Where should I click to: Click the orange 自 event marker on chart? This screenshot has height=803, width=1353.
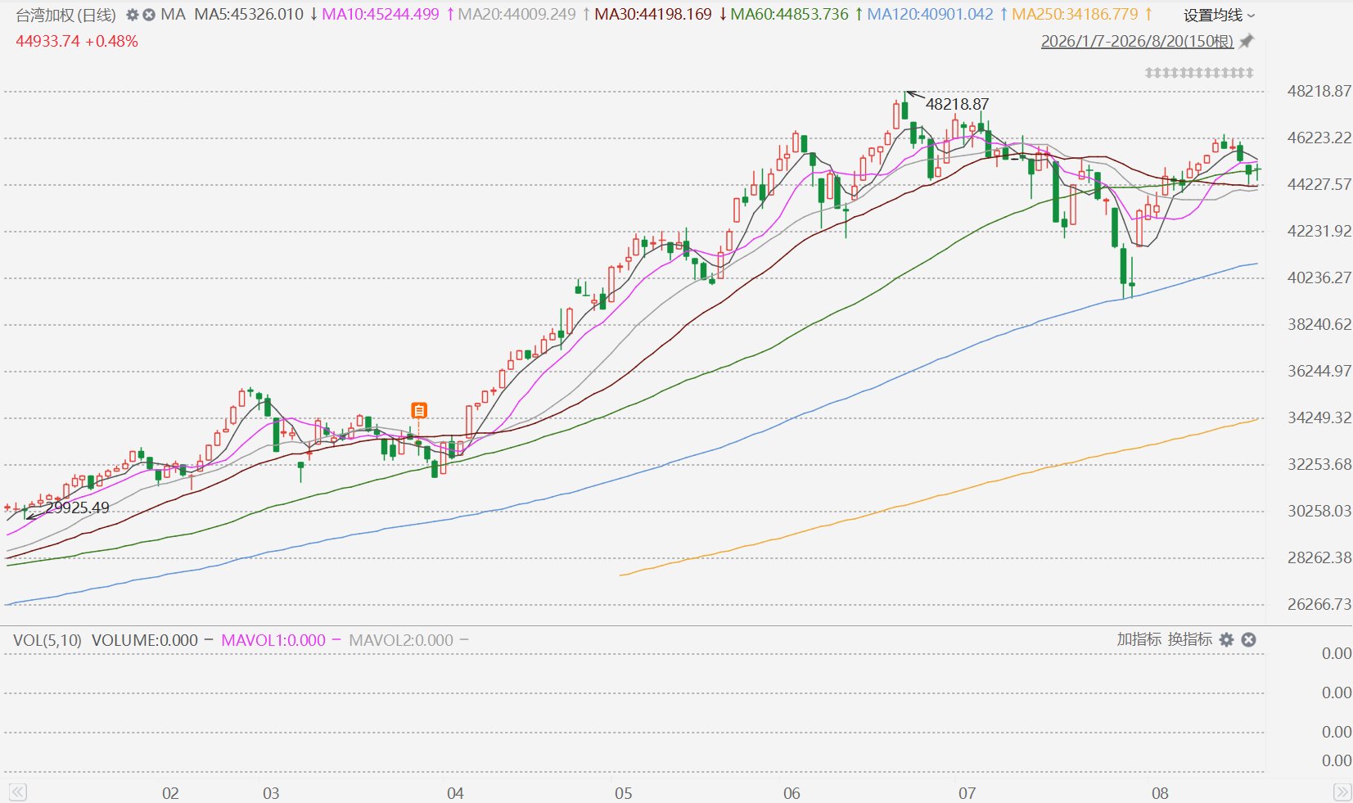click(419, 410)
